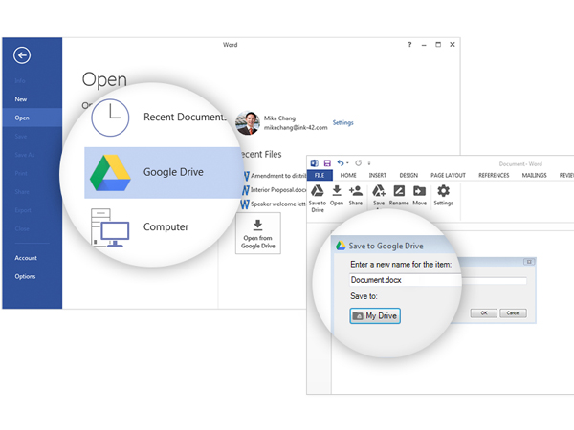Viewport: 574px width, 430px height.
Task: Switch to the DESIGN tab
Action: pos(408,176)
